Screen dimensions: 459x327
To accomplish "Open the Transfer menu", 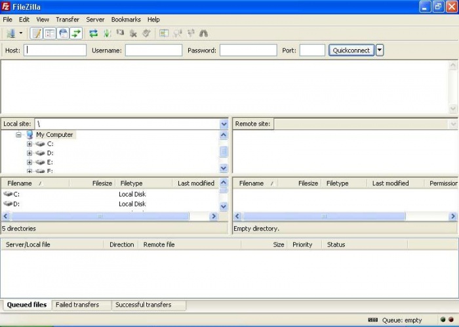I will pos(67,20).
